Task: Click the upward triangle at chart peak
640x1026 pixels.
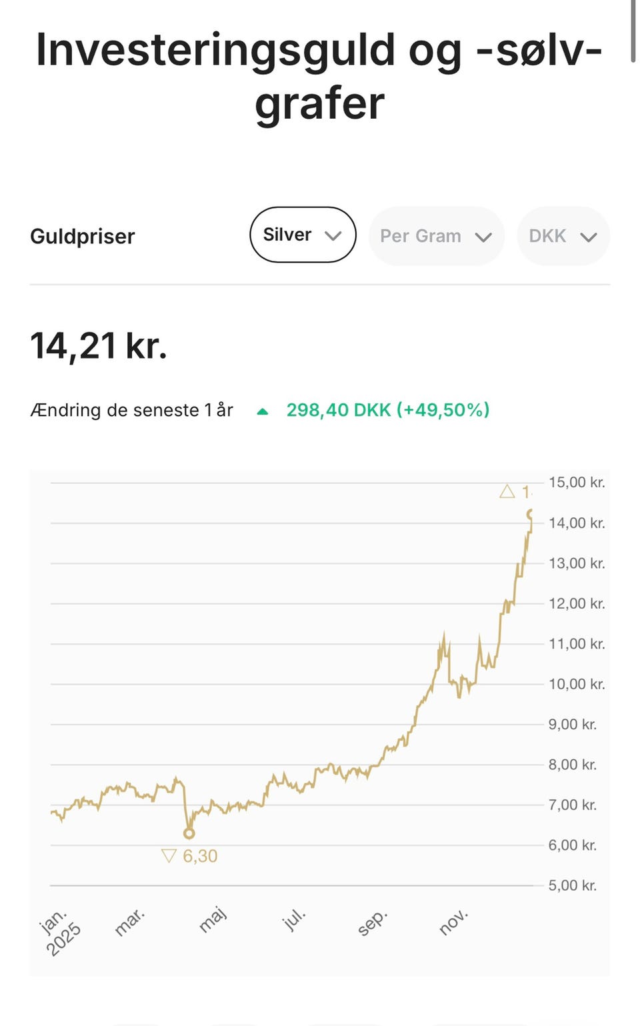Action: (x=507, y=492)
